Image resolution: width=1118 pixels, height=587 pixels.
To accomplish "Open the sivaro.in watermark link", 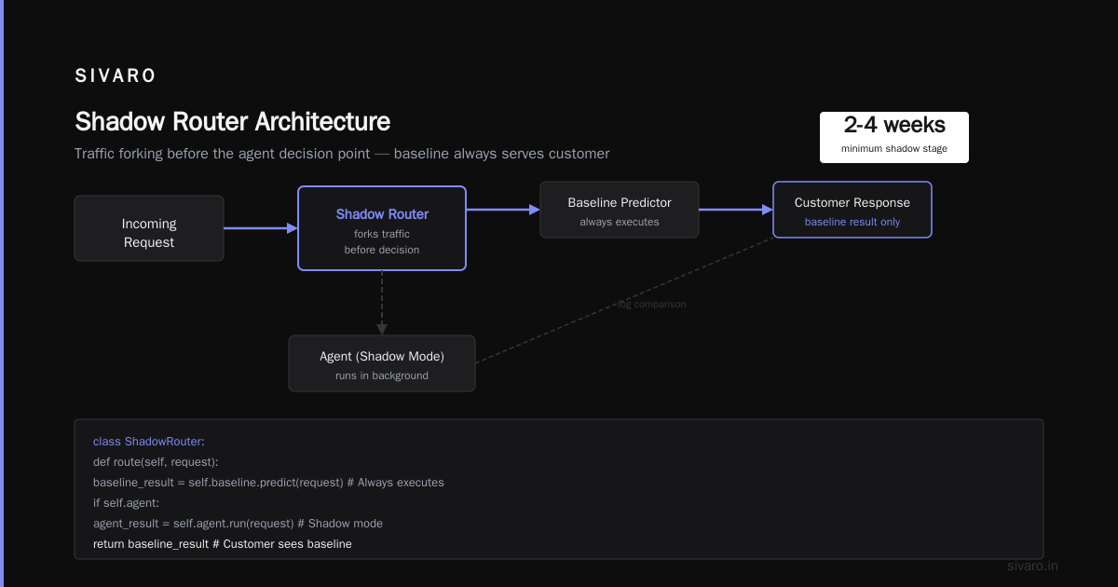I will coord(1033,566).
